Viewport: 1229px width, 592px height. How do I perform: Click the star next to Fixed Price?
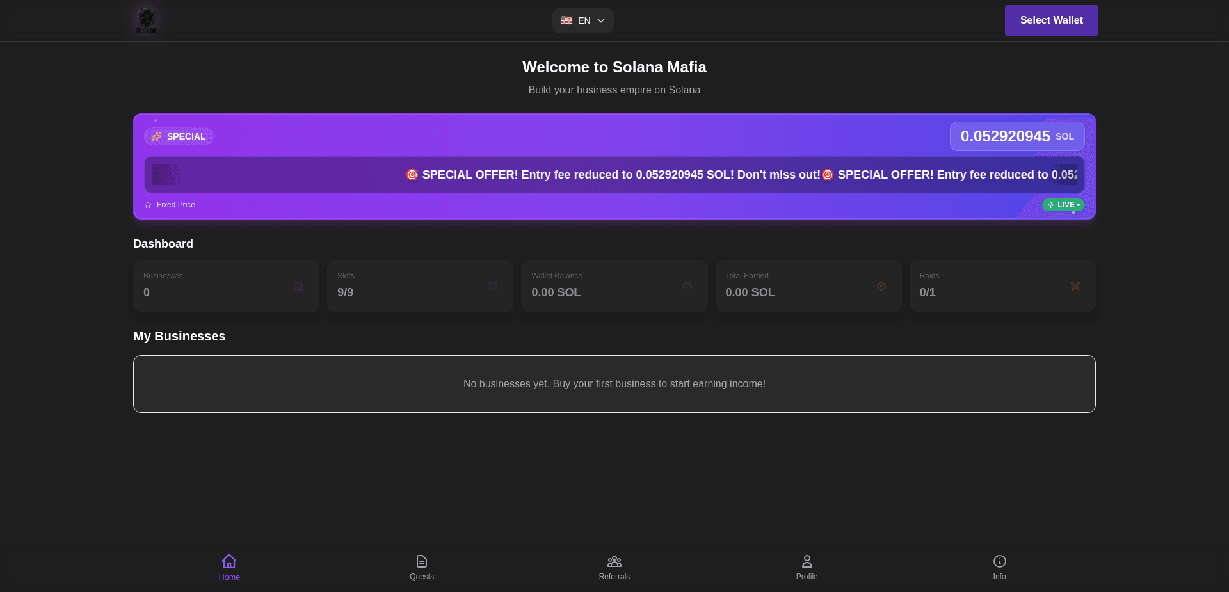click(x=147, y=205)
